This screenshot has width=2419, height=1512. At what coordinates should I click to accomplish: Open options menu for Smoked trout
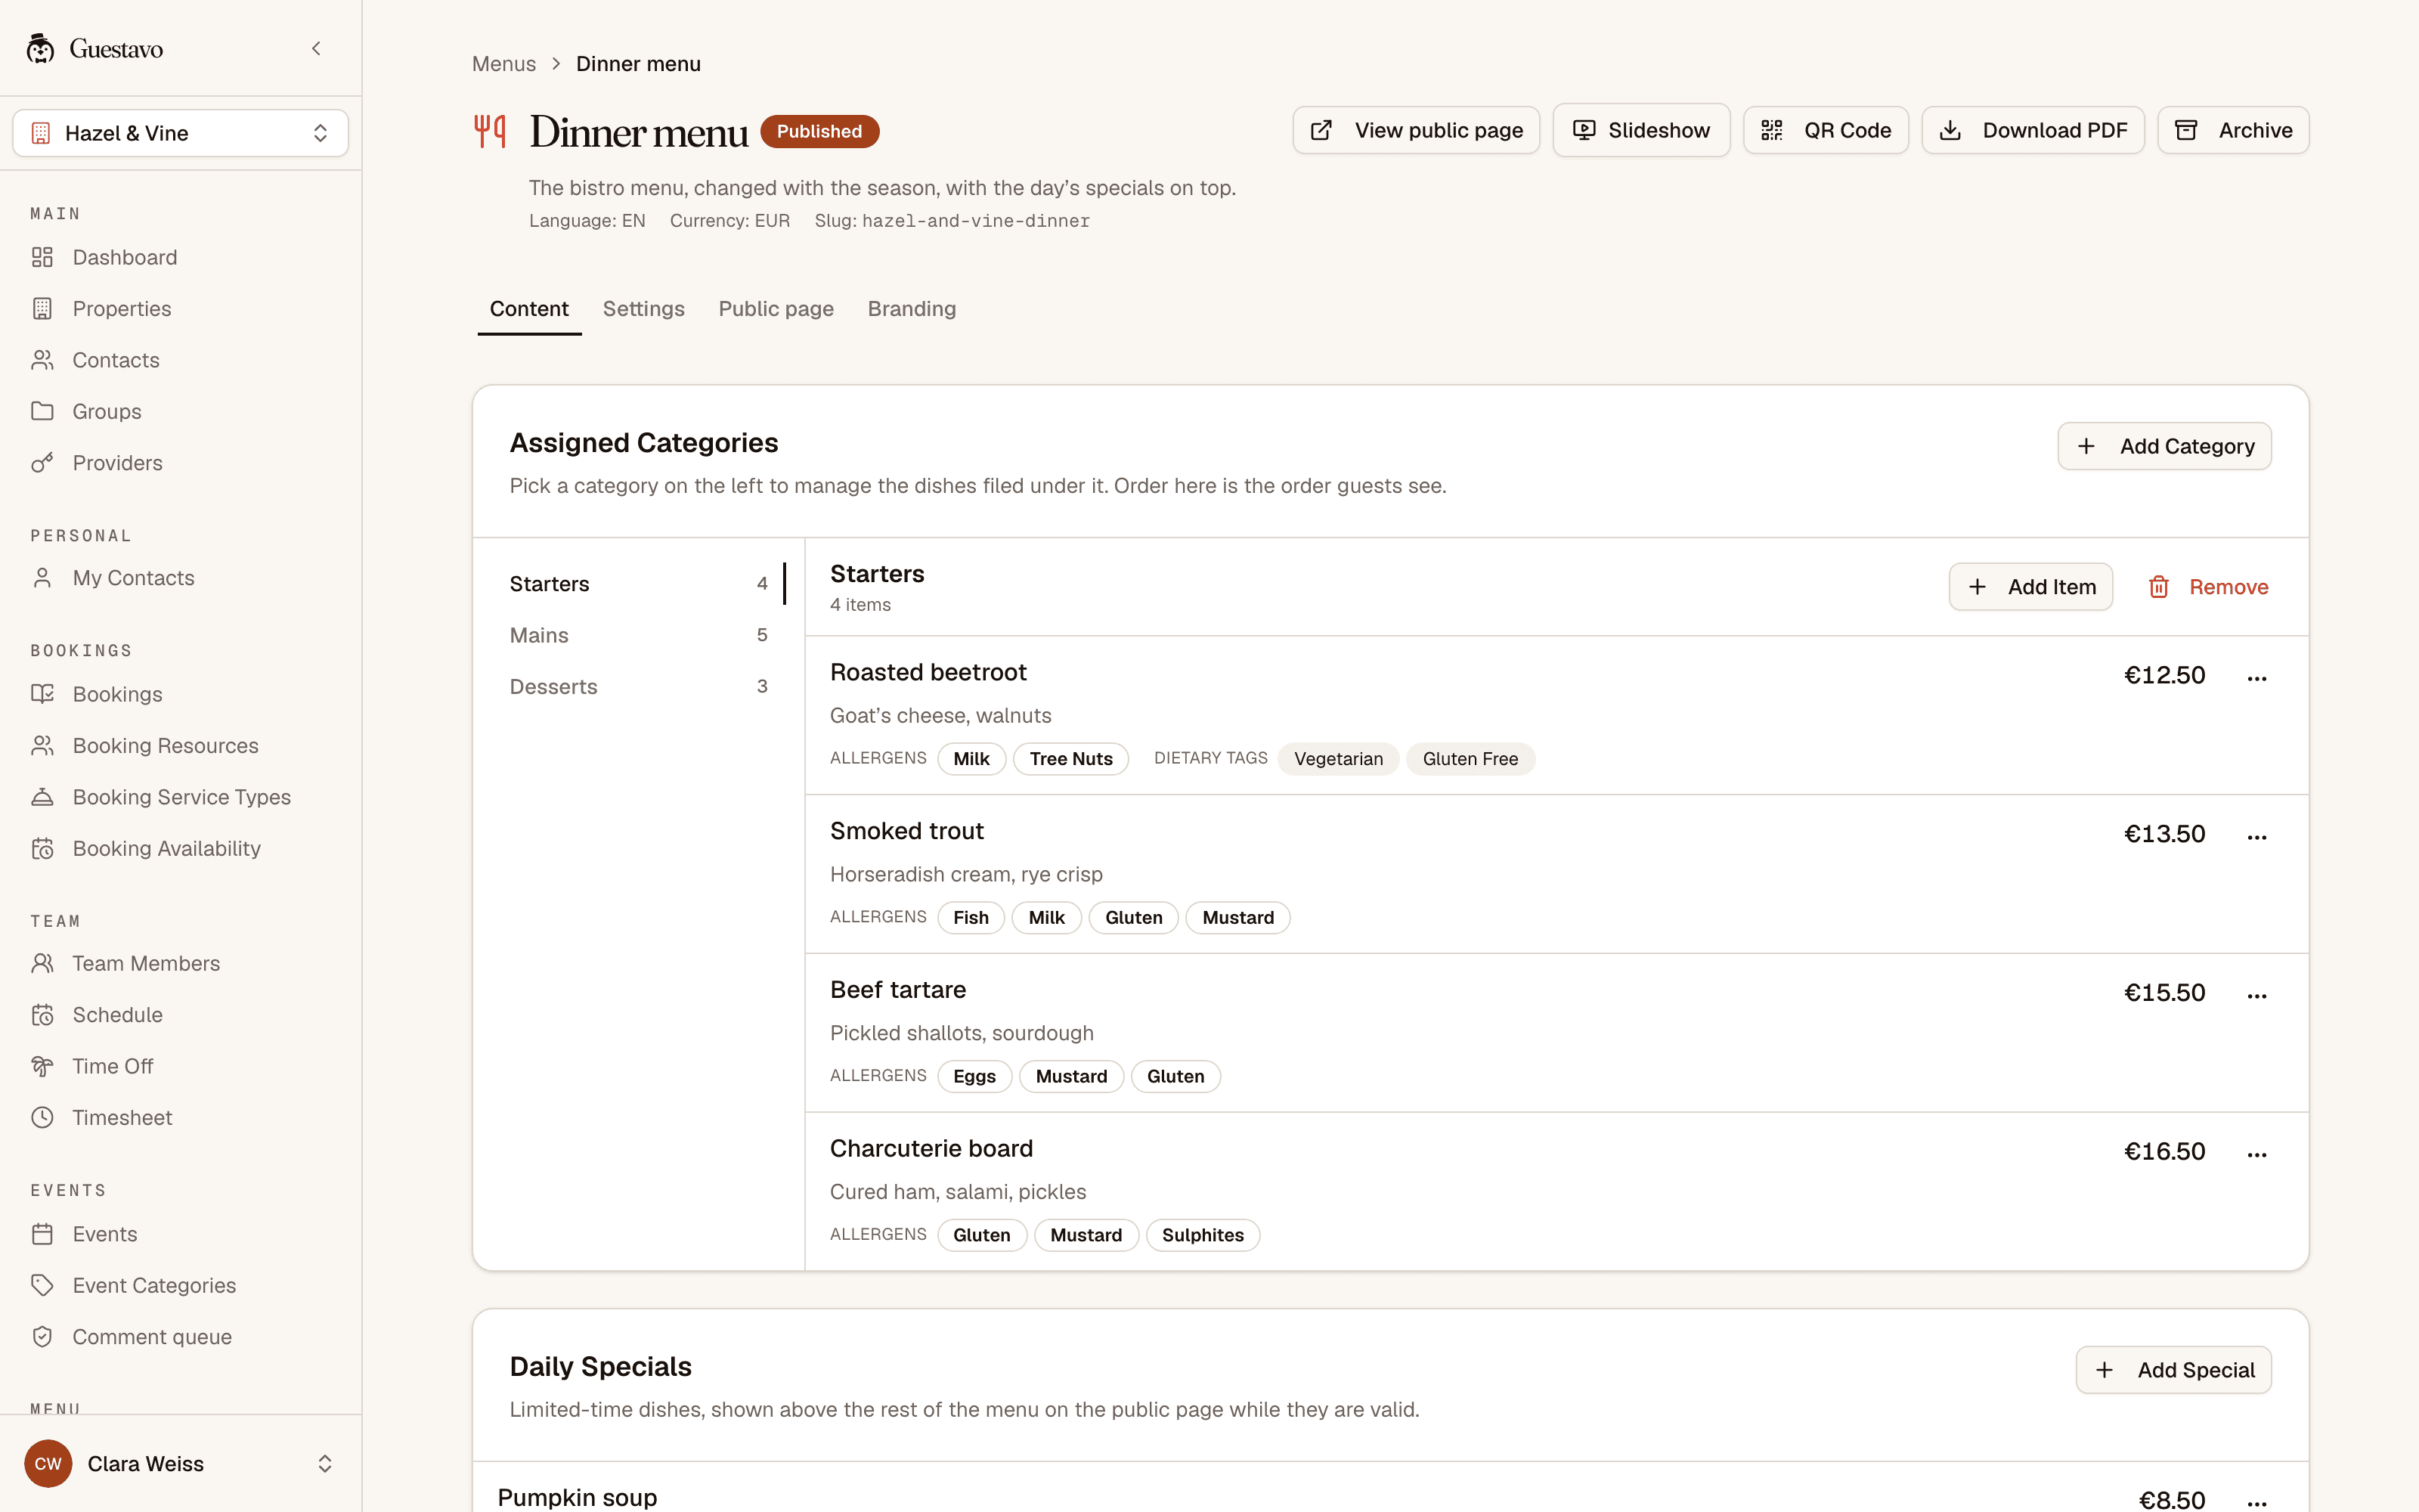pos(2257,838)
